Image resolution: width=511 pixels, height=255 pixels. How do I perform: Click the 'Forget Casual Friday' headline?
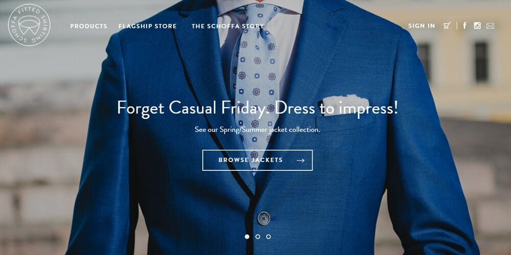click(258, 108)
